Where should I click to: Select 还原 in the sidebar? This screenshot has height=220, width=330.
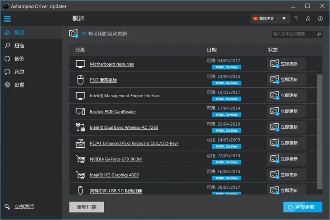click(x=31, y=72)
